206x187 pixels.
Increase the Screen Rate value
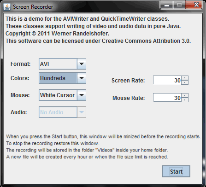point(185,78)
